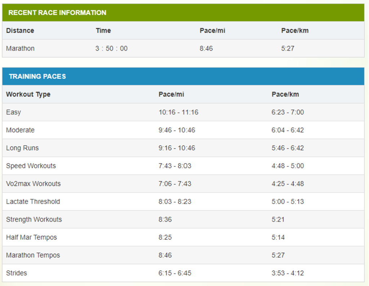Image resolution: width=369 pixels, height=286 pixels.
Task: Click the Training Paces header bar
Action: click(x=37, y=76)
